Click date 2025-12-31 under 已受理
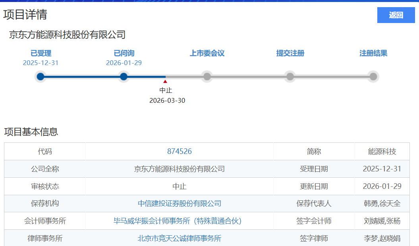Screen dimensions: 419x246 pos(41,63)
